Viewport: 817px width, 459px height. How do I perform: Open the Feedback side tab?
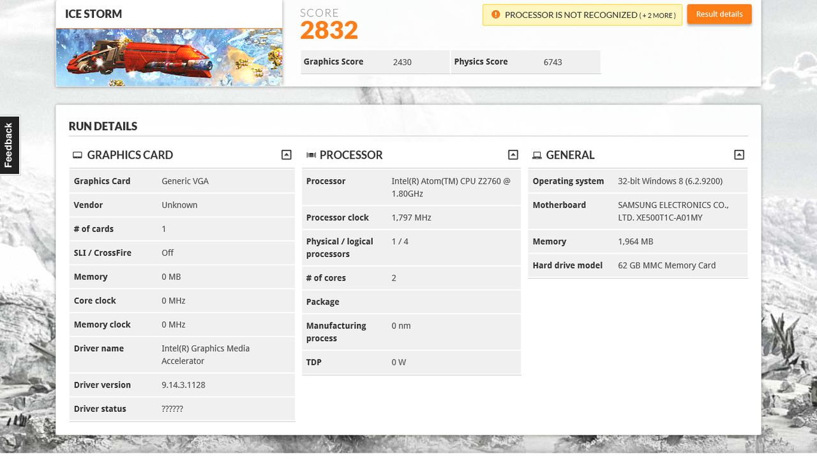tap(9, 145)
